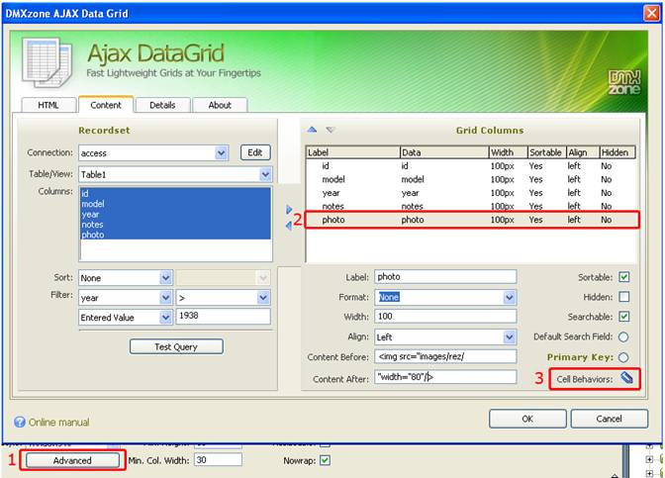Open the filter operator dropdown
665x478 pixels.
coord(263,298)
